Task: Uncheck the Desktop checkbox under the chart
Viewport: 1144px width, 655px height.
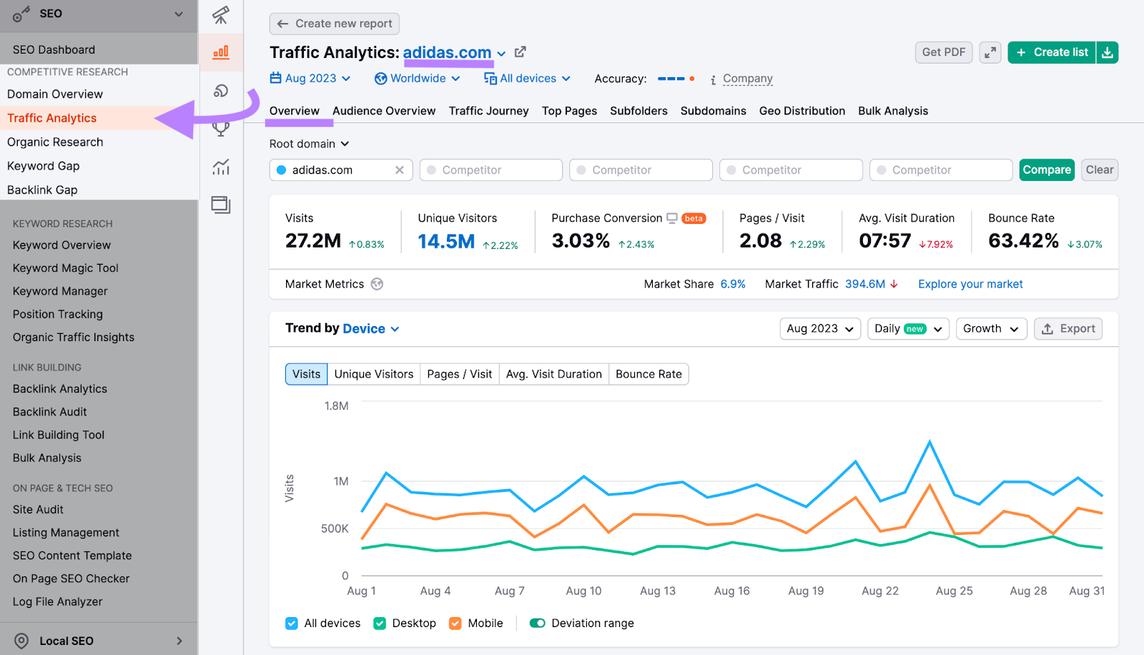Action: (x=379, y=623)
